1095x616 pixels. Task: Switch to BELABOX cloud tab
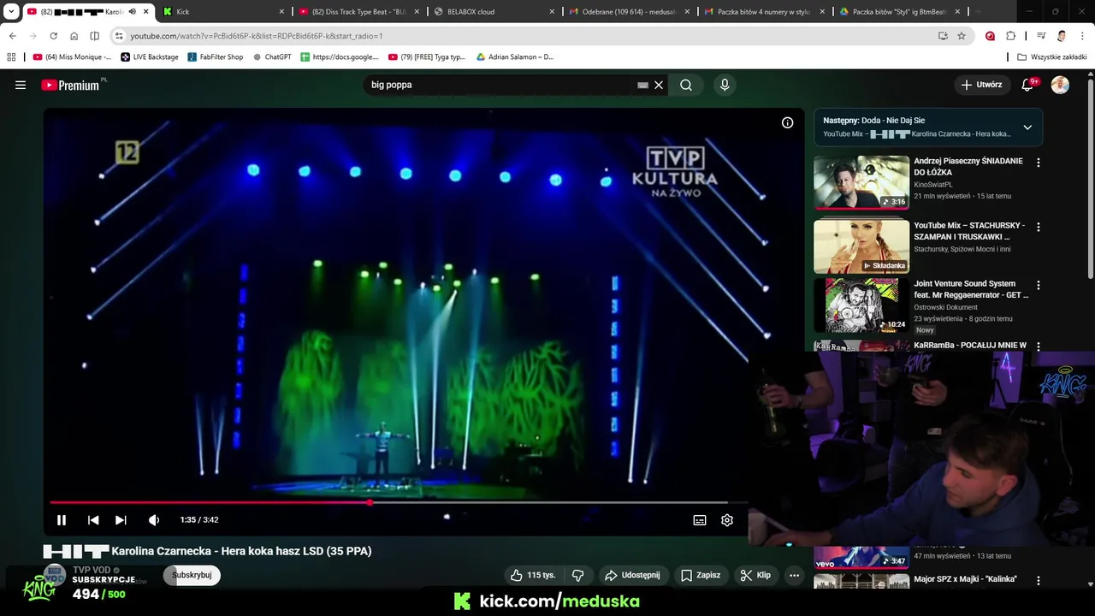494,12
